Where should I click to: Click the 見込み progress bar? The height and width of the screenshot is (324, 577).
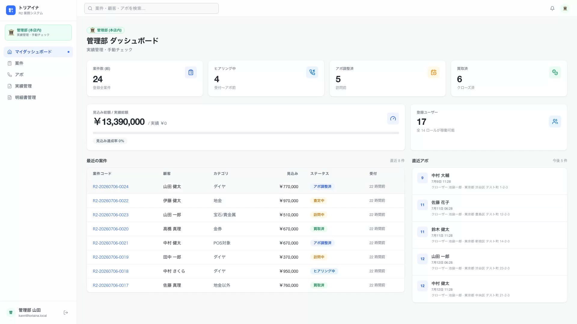[x=246, y=133]
